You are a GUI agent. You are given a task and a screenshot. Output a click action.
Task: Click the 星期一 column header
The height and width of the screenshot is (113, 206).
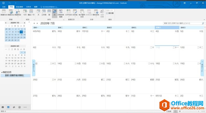click(44, 27)
